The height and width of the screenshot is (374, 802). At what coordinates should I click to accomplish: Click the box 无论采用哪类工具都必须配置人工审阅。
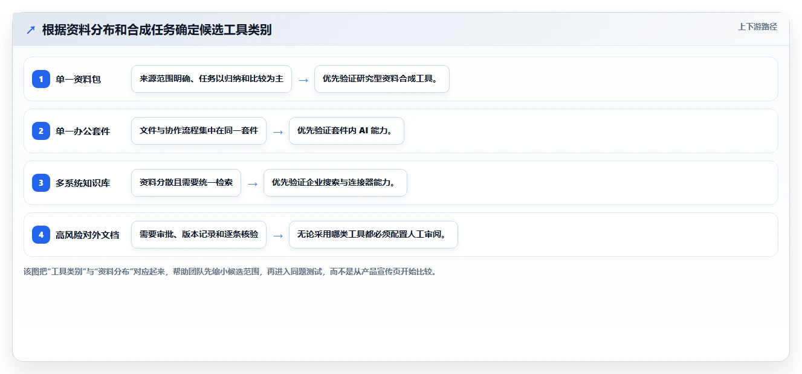[x=374, y=235]
